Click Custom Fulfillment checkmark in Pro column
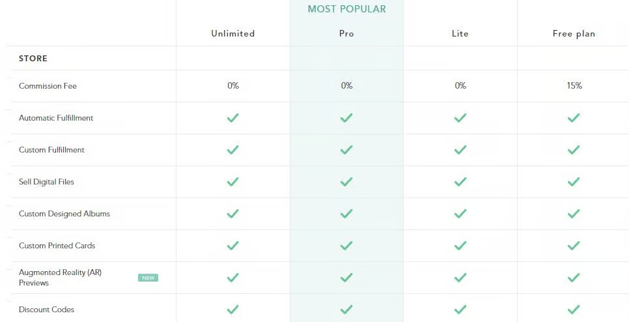 point(346,150)
